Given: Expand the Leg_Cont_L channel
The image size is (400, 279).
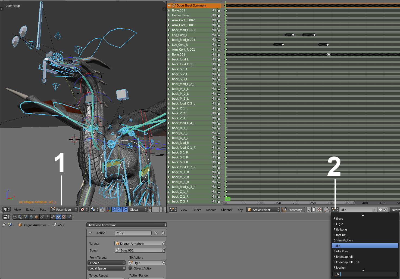Looking at the screenshot, I should [x=169, y=35].
